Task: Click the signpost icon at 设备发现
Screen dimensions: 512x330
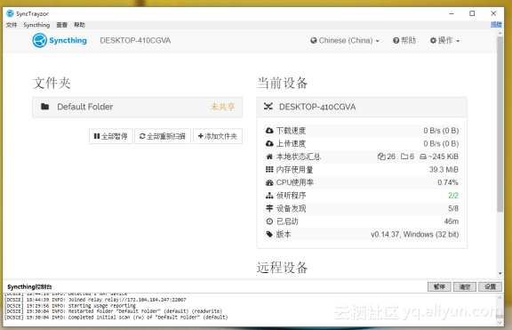Action: tap(269, 208)
